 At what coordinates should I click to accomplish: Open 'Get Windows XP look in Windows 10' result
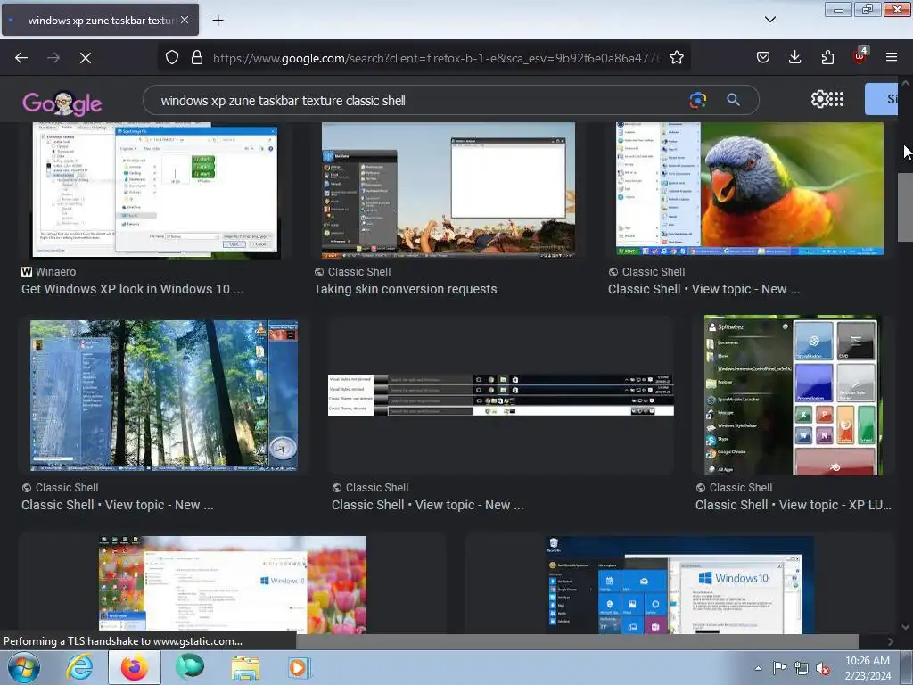pos(132,289)
